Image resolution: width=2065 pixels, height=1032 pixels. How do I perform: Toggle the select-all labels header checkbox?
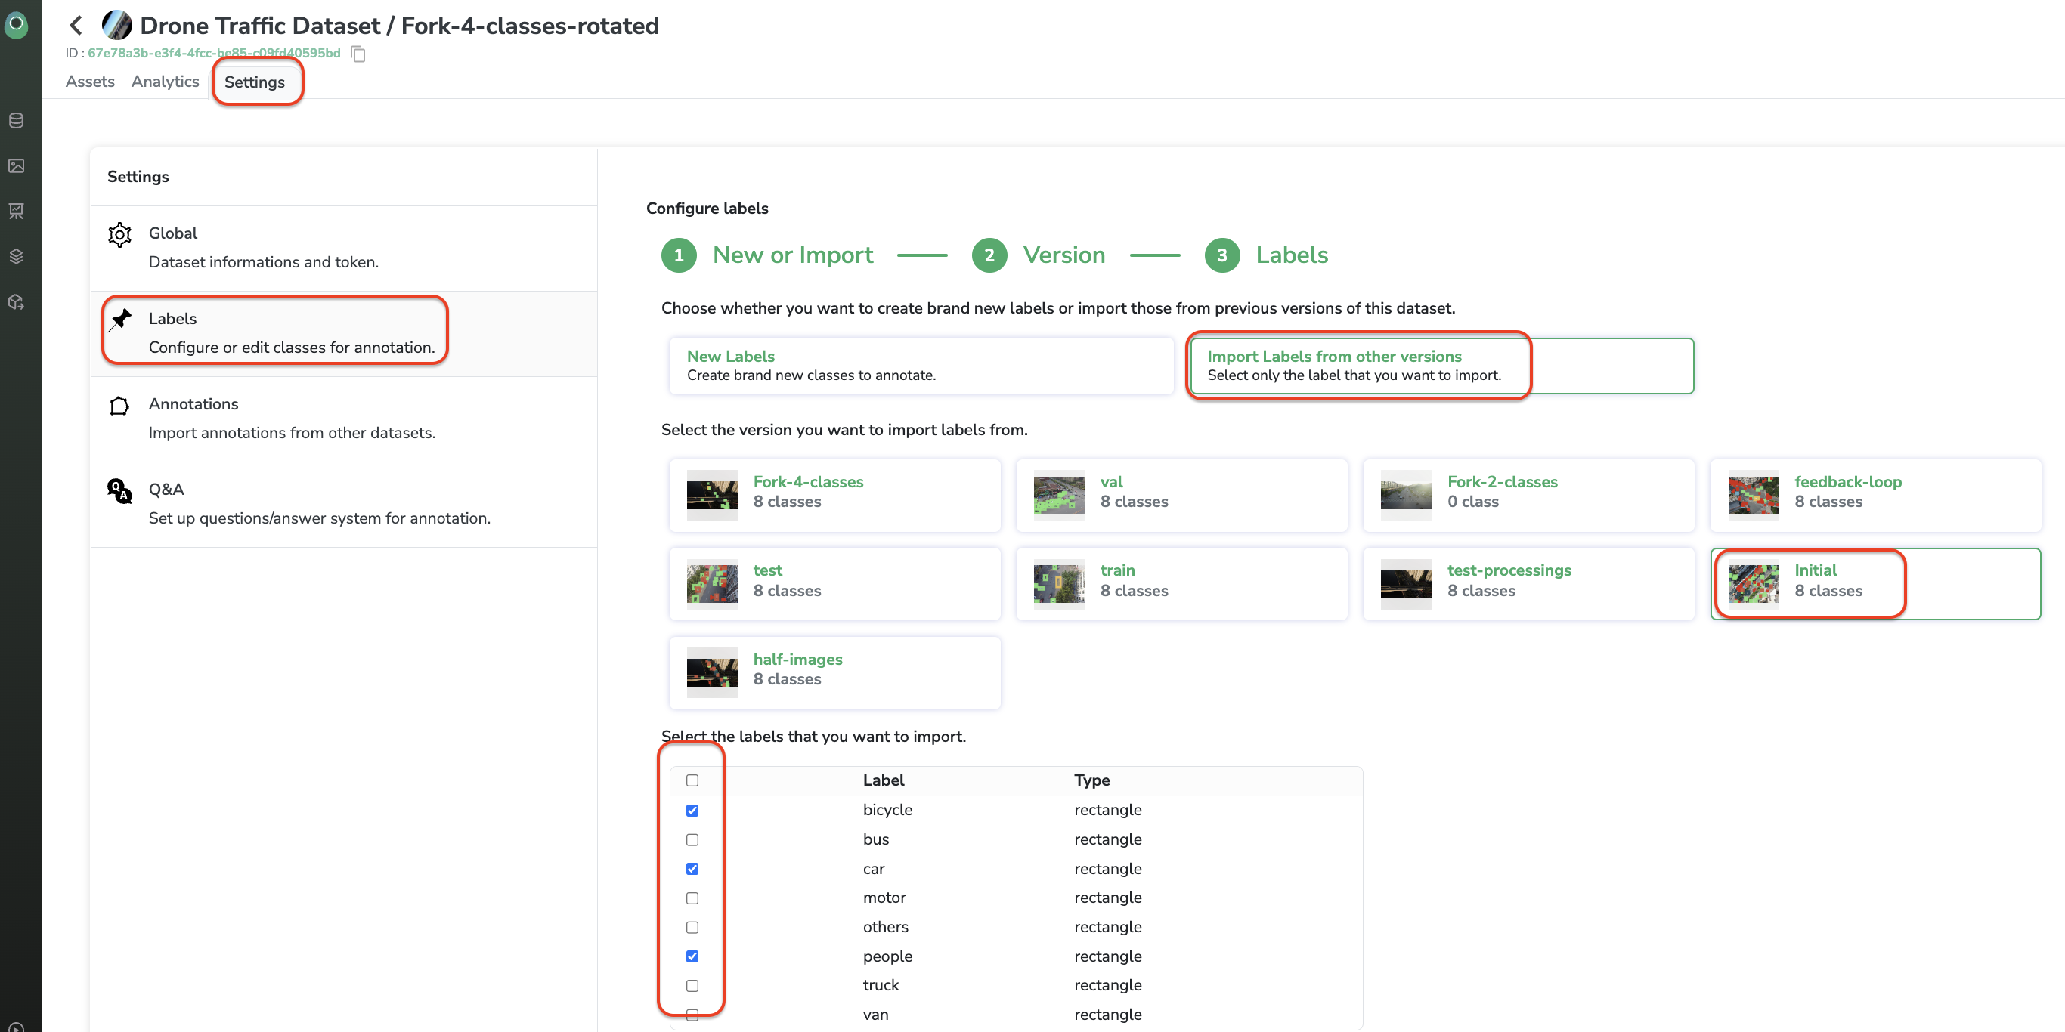coord(692,780)
